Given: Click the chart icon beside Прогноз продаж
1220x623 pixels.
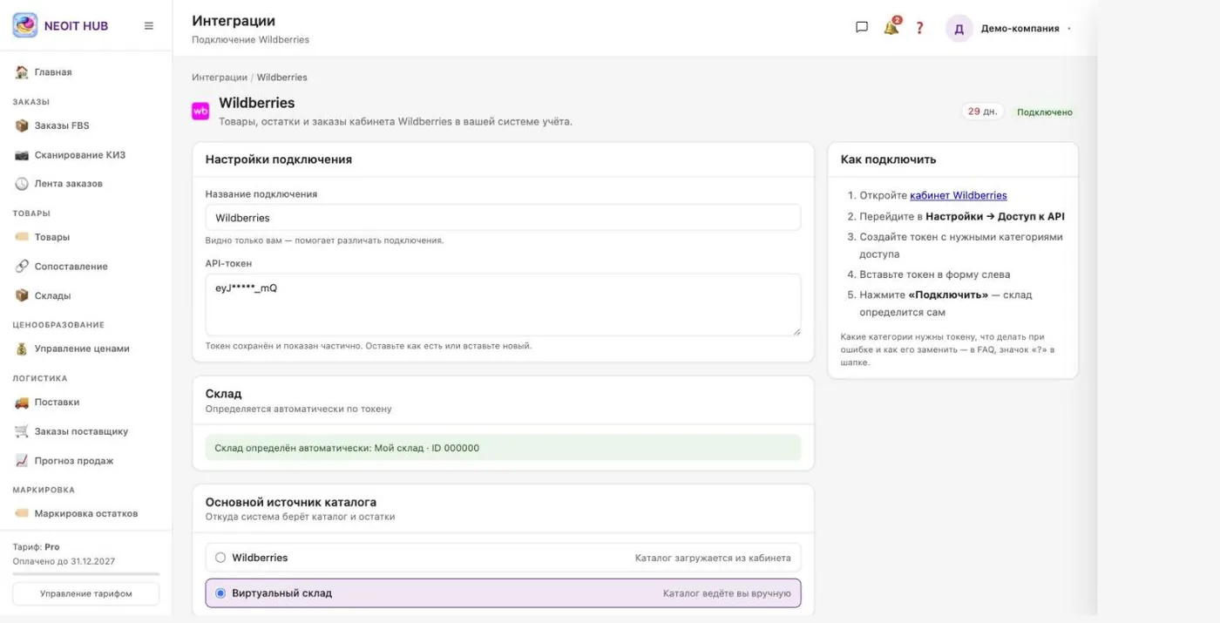Looking at the screenshot, I should pyautogui.click(x=22, y=461).
